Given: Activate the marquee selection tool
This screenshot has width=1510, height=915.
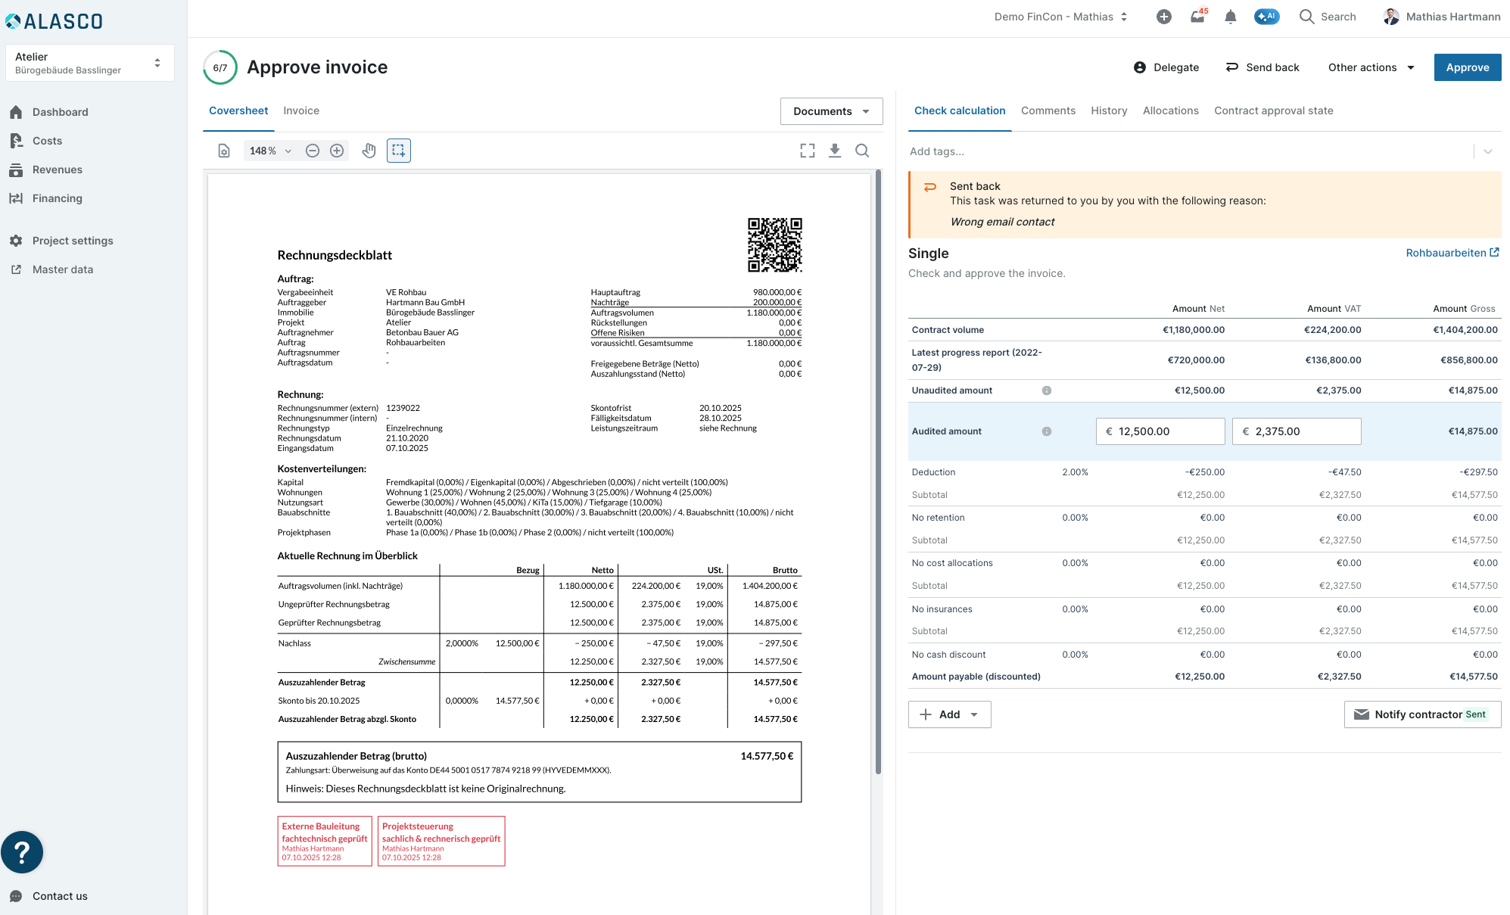Looking at the screenshot, I should 399,151.
